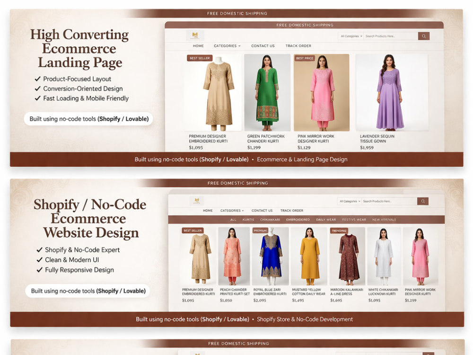
Task: Click 'Shopify / No-Code Ecommerce Website Design' heading
Action: [x=90, y=218]
